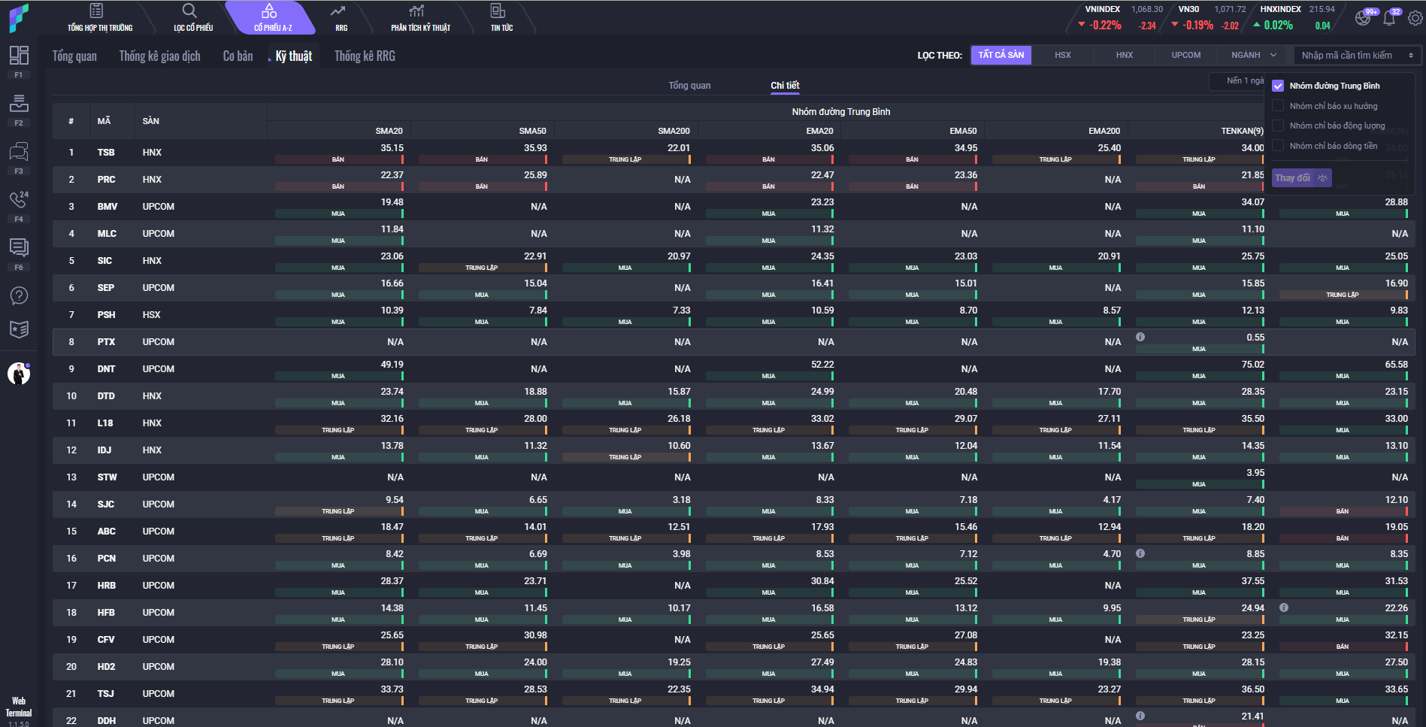
Task: Click the globe icon with 99+ badge
Action: [1363, 18]
